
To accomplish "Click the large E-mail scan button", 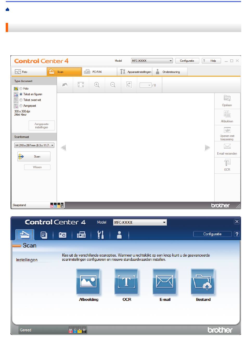I will [165, 282].
